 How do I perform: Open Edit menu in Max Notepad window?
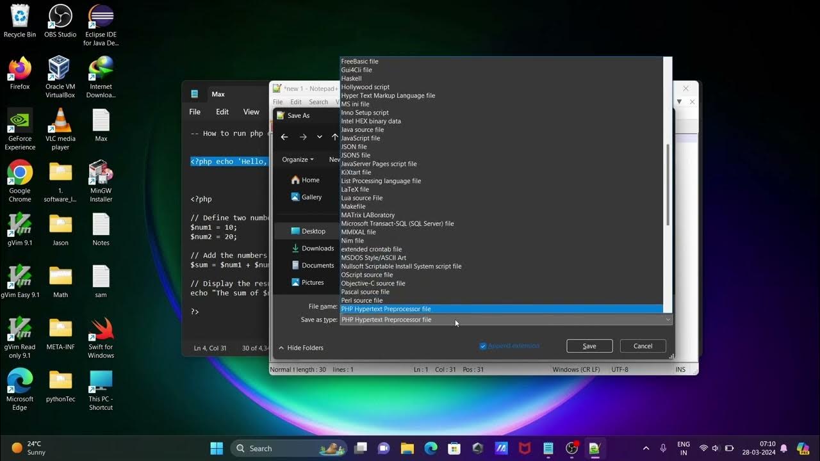click(x=222, y=111)
